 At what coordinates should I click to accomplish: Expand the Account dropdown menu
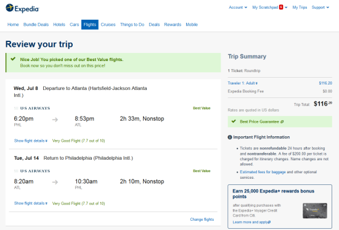click(x=238, y=7)
